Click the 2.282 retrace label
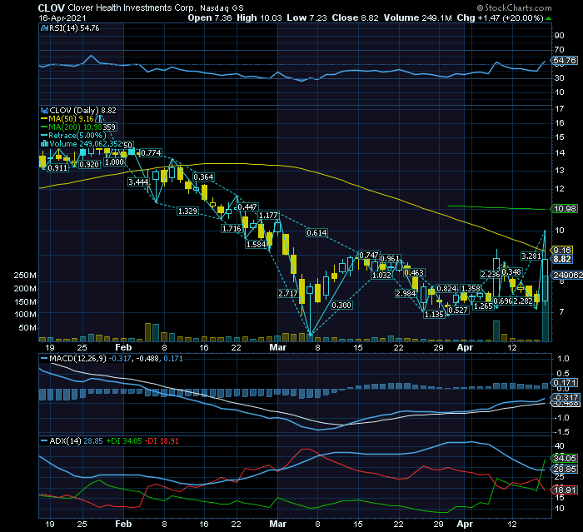Viewport: 583px width, 532px height. (523, 301)
